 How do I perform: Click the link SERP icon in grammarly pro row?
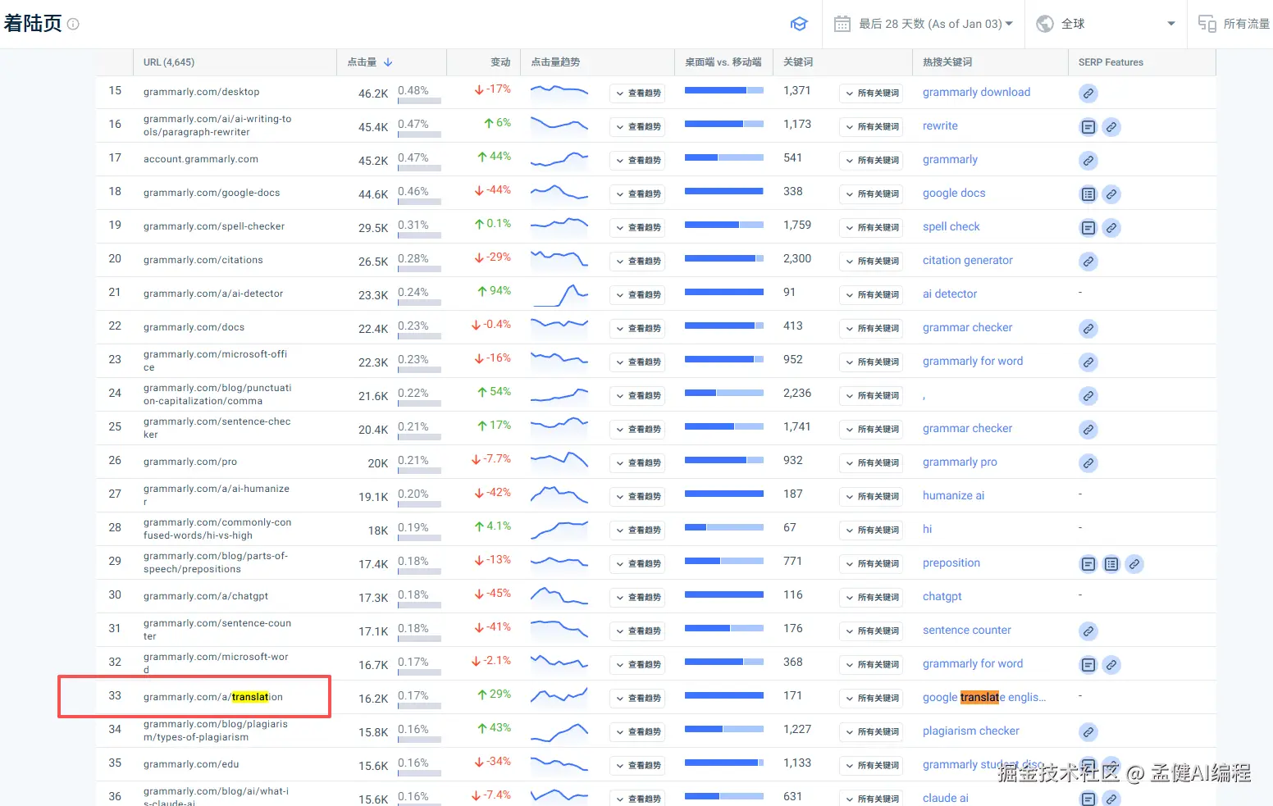[1088, 463]
